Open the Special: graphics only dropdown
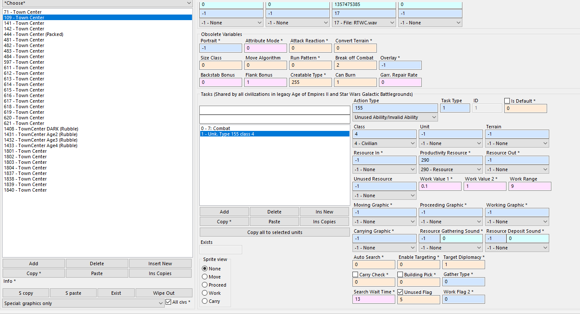Image resolution: width=580 pixels, height=314 pixels. (83, 303)
